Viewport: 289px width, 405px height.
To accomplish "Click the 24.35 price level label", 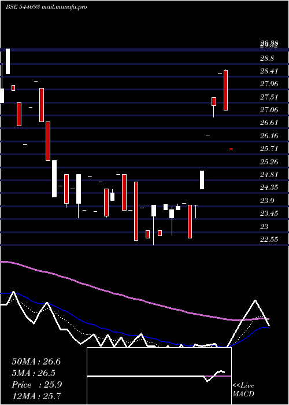I will click(269, 187).
